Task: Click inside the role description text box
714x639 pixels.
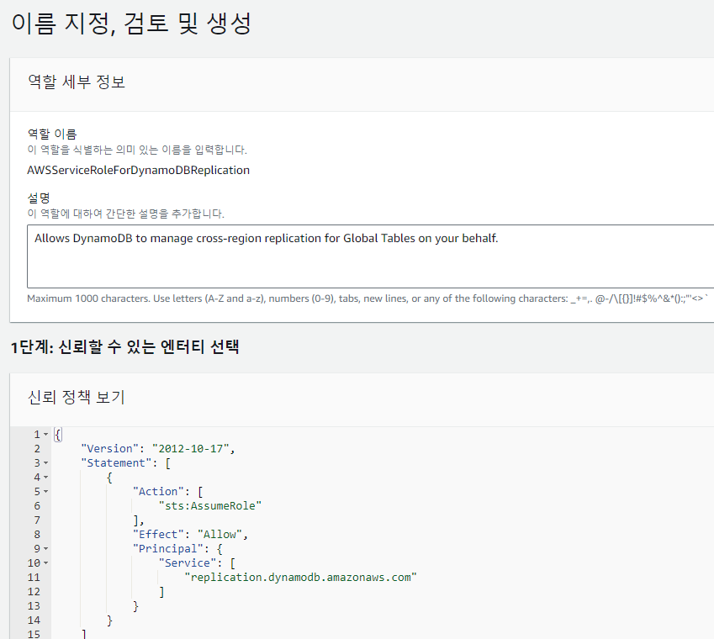Action: coord(370,256)
